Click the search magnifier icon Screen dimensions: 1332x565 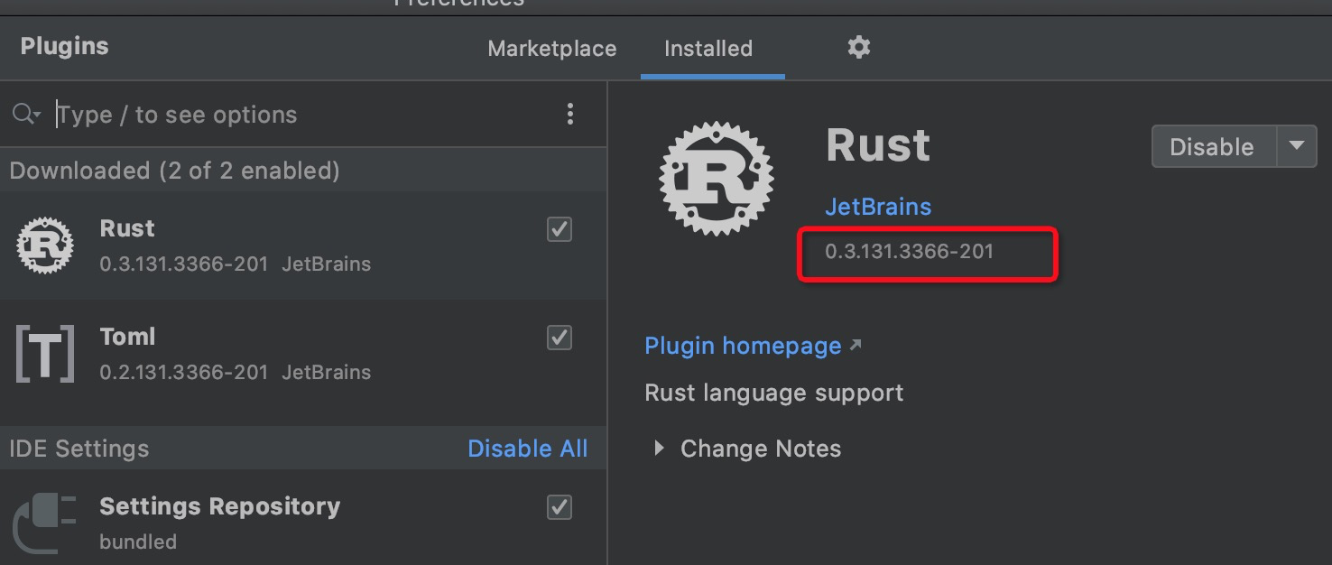pos(26,115)
